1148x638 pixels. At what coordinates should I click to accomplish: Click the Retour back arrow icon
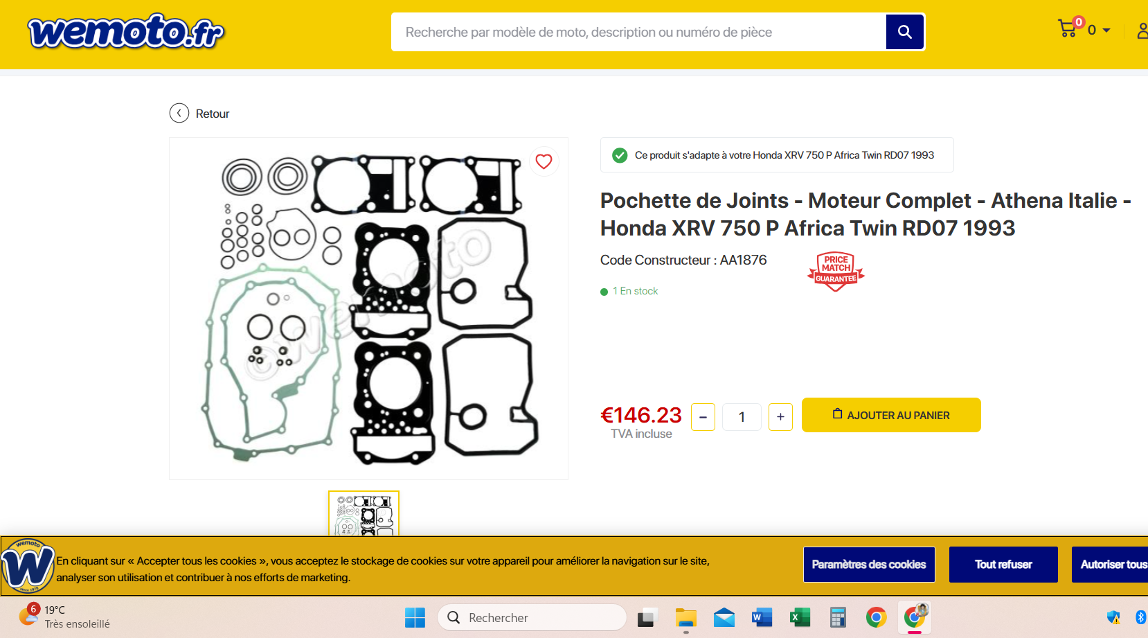[x=179, y=113]
